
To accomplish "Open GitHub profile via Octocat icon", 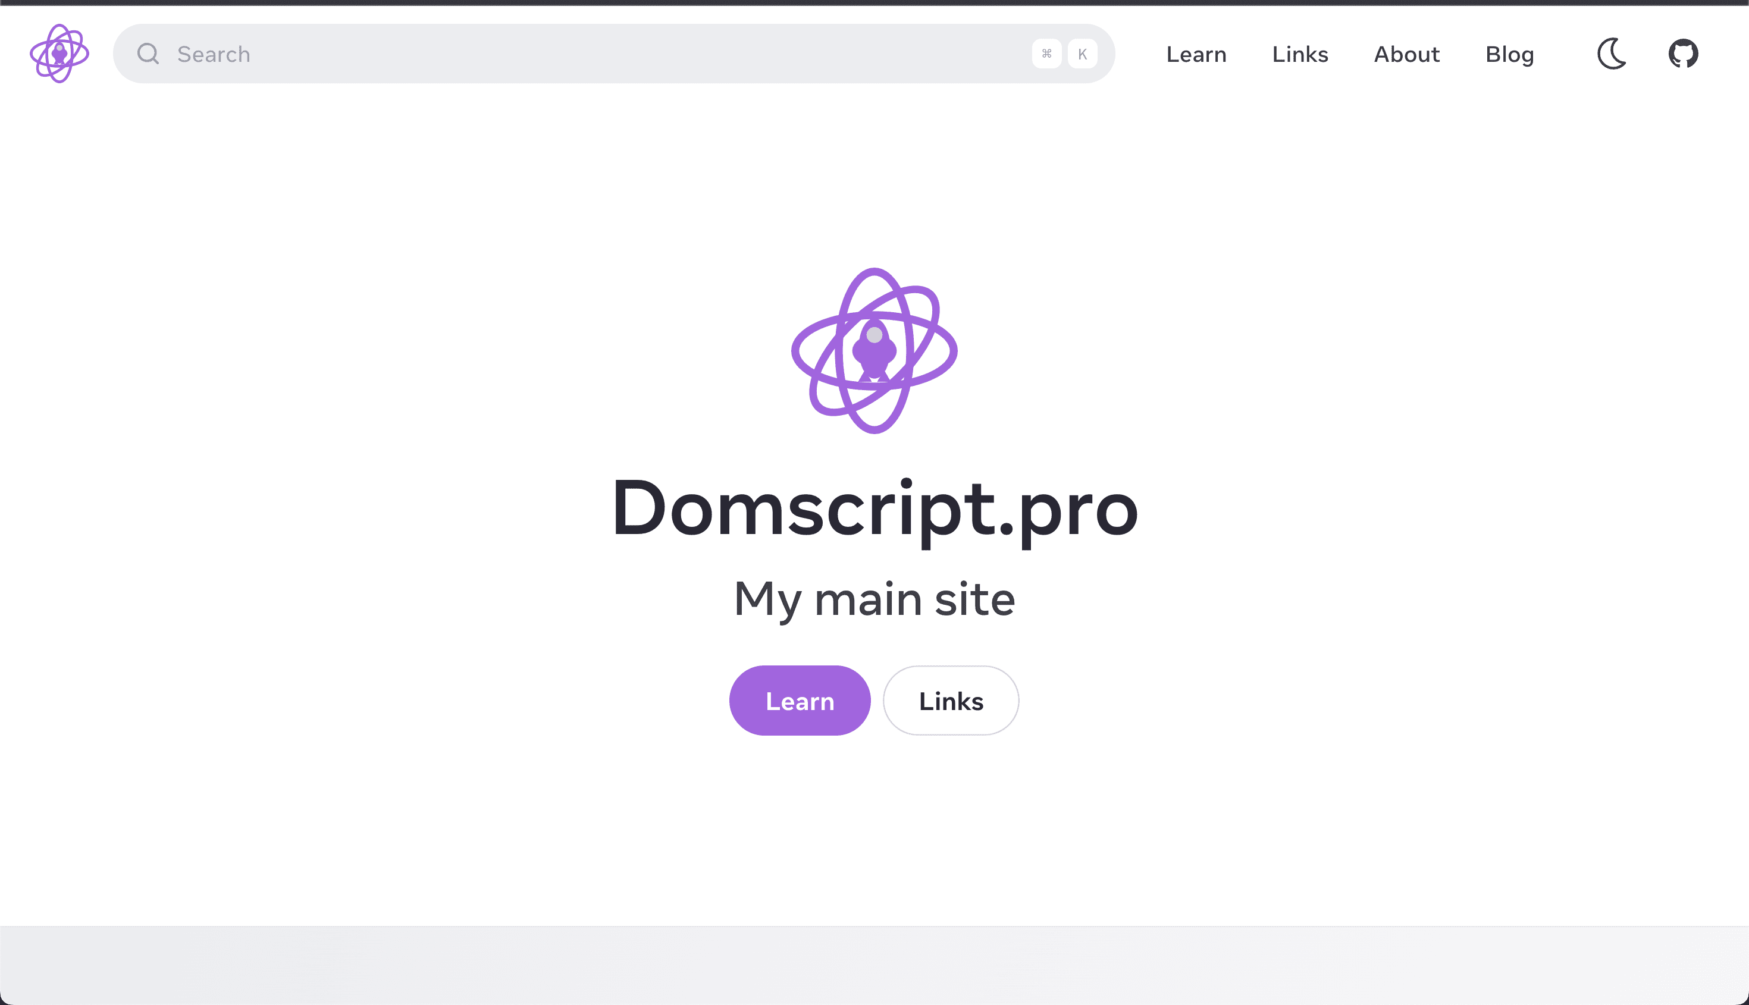I will [x=1683, y=54].
